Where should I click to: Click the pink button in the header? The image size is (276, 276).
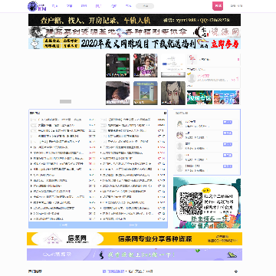(218, 6)
